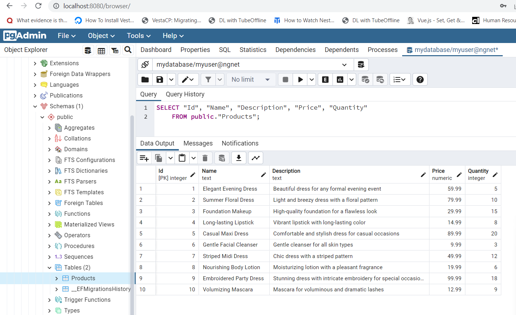Screen dimensions: 516x315
Task: Open the No limit rows dropdown
Action: tap(251, 80)
